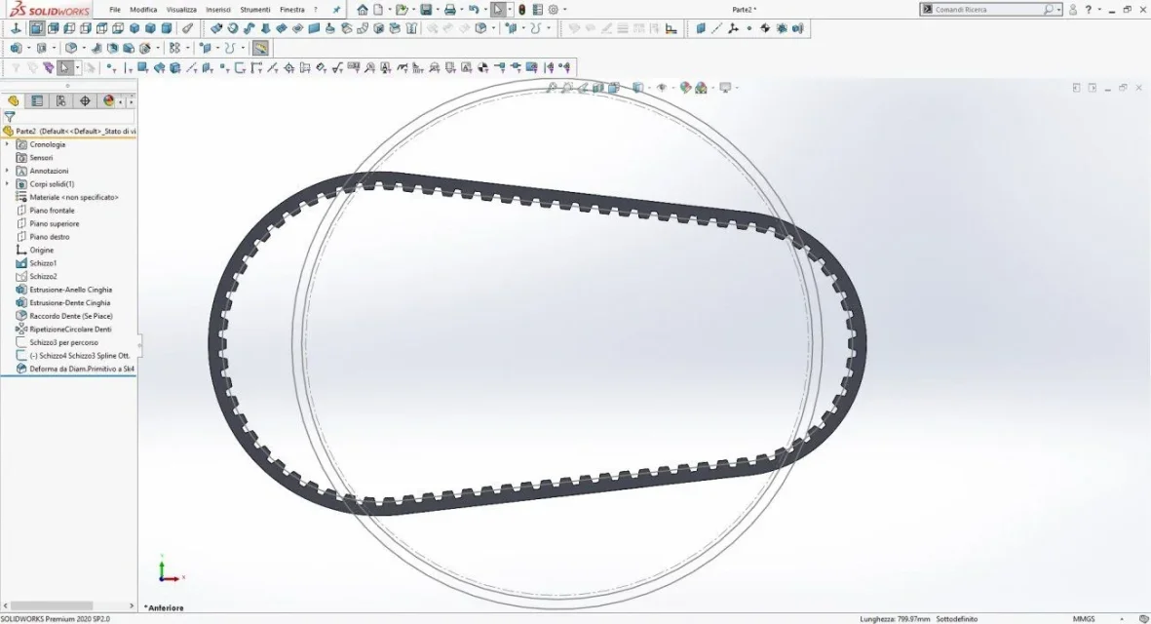Click the MMGS unit system in status bar
The image size is (1151, 624).
[1084, 619]
